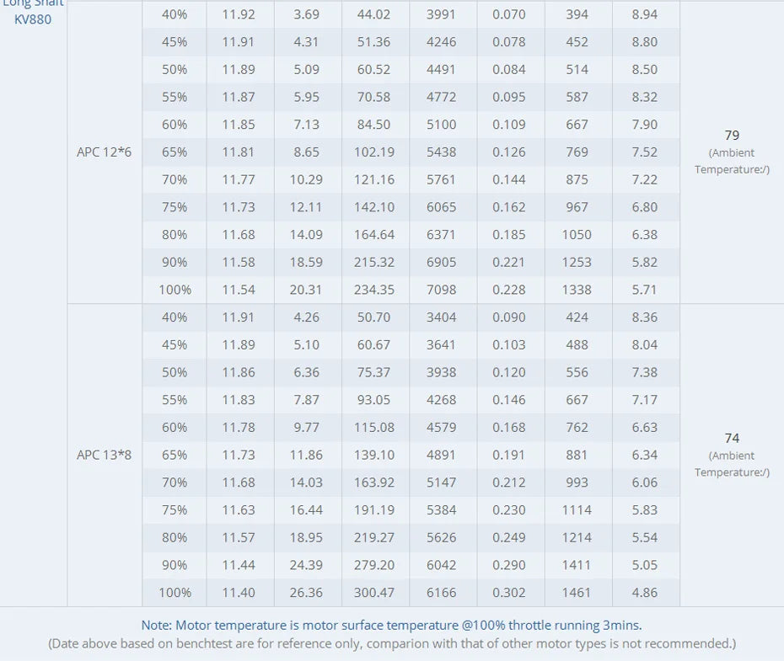Click the APC 13*8 propeller label
The image size is (784, 661).
pos(104,455)
